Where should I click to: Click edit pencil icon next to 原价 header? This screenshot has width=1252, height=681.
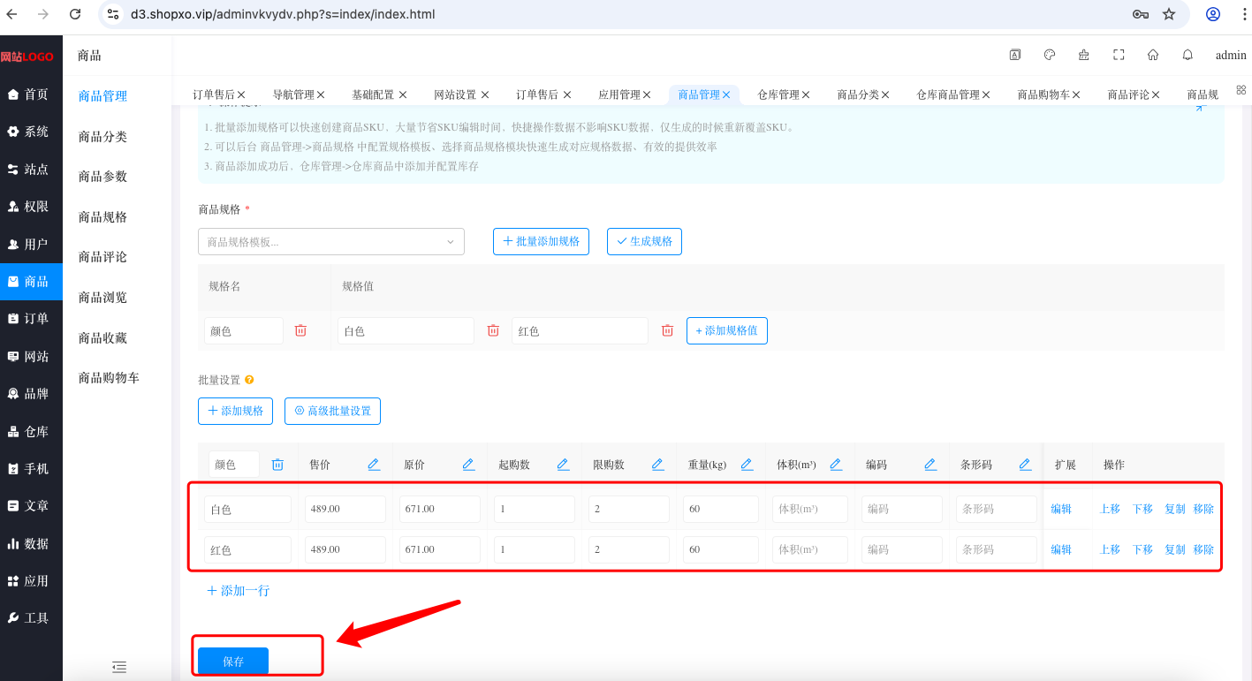(468, 465)
